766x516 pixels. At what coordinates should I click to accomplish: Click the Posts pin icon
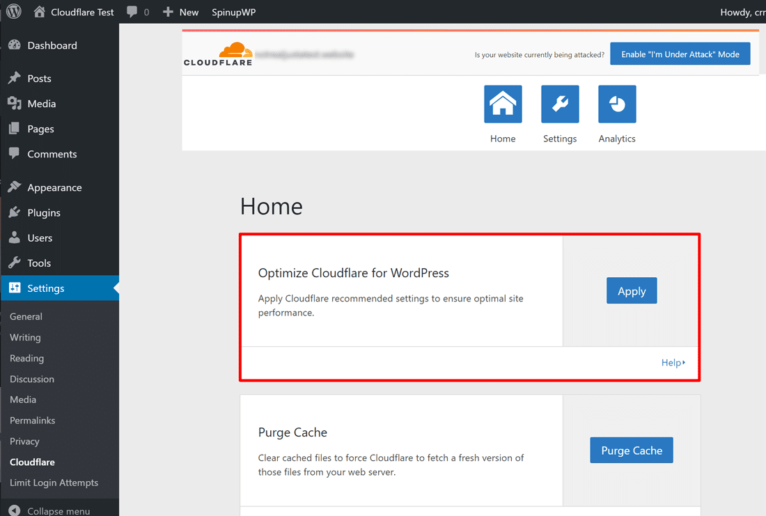click(15, 78)
